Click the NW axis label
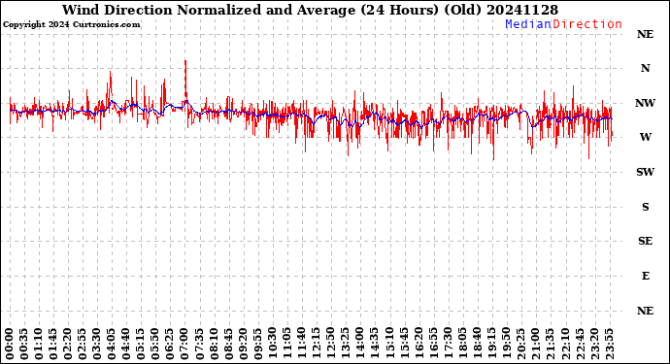The width and height of the screenshot is (670, 364). pos(645,103)
